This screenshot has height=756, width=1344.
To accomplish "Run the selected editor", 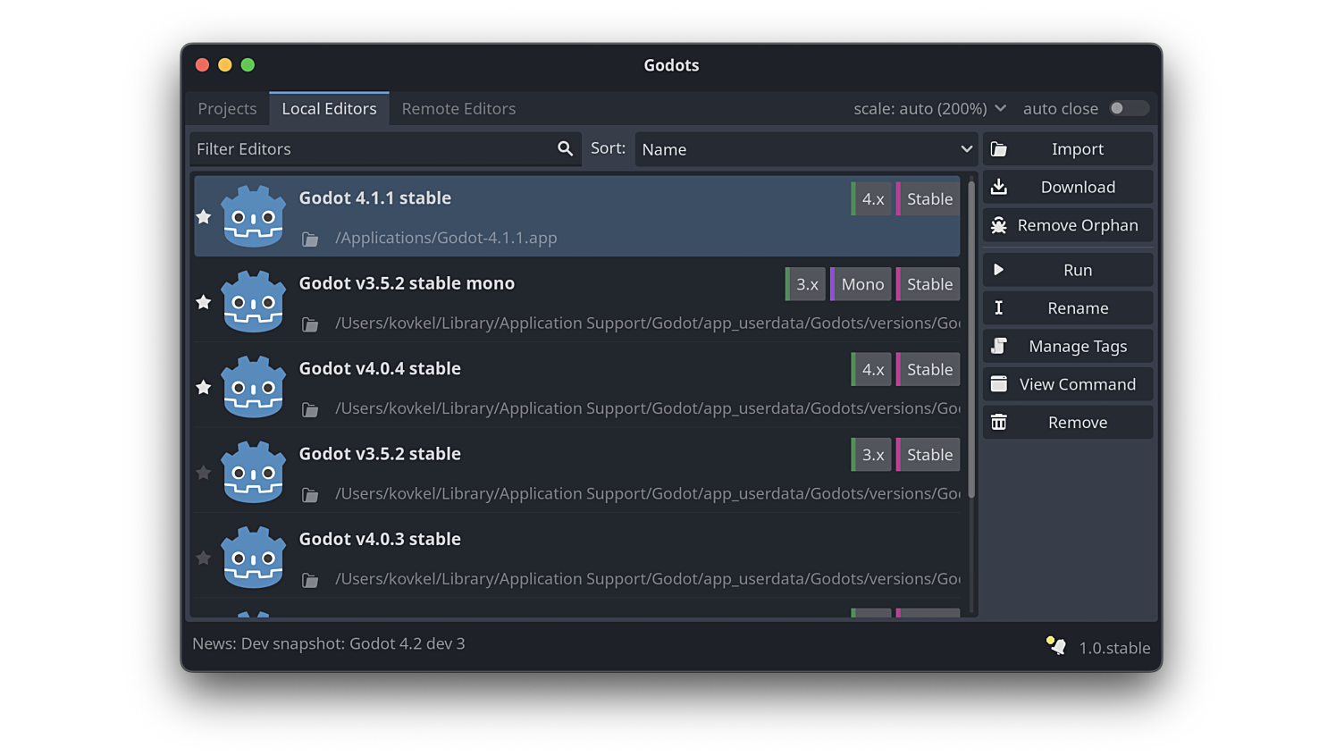I will click(x=1068, y=270).
